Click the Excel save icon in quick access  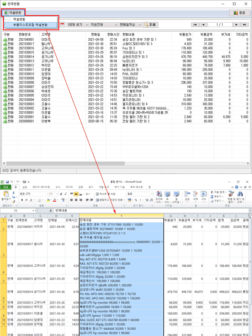pyautogui.click(x=7, y=182)
